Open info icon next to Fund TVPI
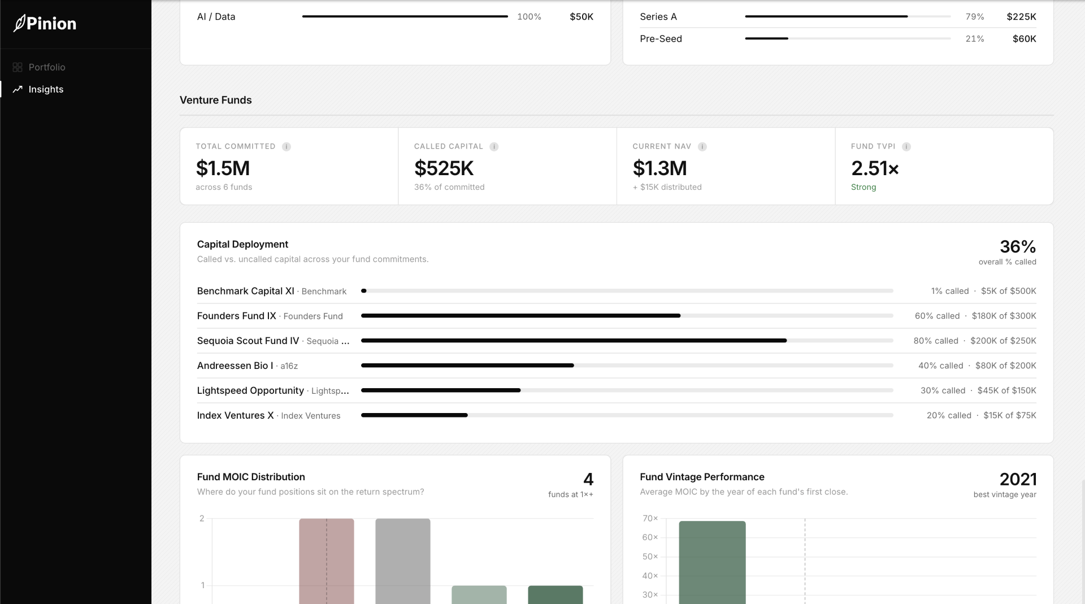The height and width of the screenshot is (604, 1085). (906, 146)
